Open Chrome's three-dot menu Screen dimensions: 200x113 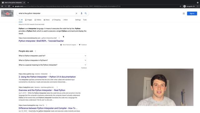tap(198, 6)
